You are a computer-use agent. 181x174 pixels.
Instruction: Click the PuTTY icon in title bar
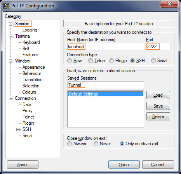(x=6, y=6)
